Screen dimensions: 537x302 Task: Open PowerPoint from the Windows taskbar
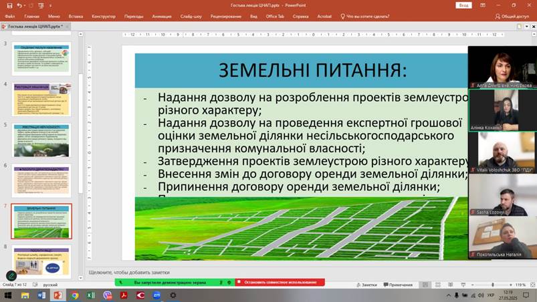click(58, 295)
